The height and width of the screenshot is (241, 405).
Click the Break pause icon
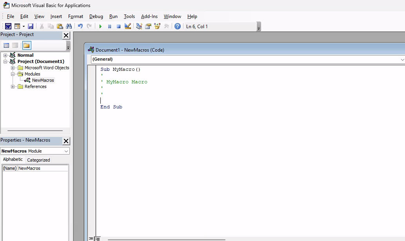[x=109, y=26]
